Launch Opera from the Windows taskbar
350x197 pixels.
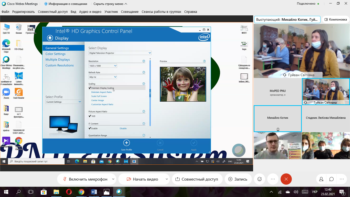[x=69, y=192]
